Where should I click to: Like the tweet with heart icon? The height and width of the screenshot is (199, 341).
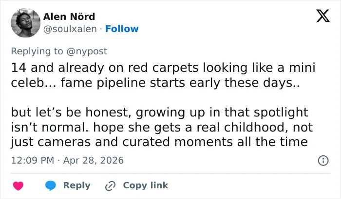19,186
